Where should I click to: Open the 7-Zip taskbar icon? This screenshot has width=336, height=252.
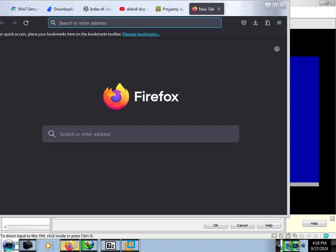point(111,245)
